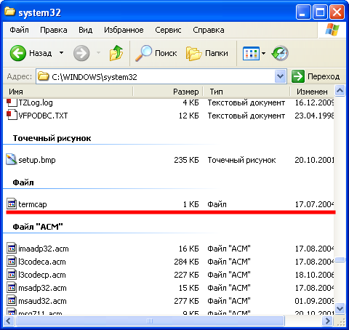This screenshot has width=349, height=330.
Task: Select the msadp32.acm file name
Action: coord(42,288)
